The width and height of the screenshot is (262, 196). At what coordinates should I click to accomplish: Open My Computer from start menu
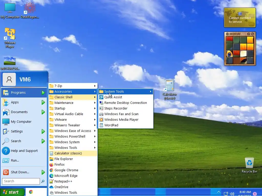[x=24, y=122]
